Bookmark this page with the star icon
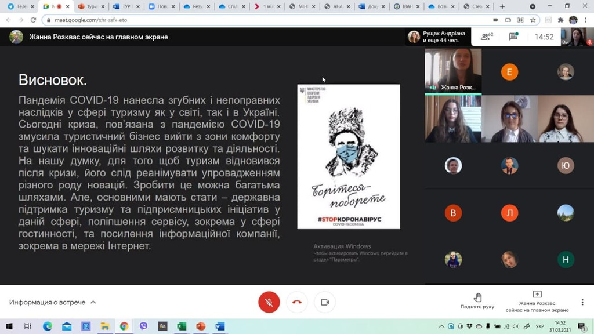This screenshot has width=594, height=334. [x=533, y=20]
